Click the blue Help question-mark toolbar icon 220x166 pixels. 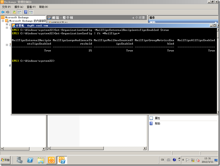point(25,12)
